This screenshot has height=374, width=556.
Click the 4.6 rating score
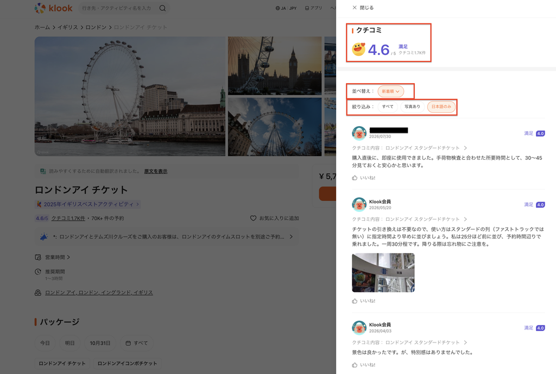point(378,49)
